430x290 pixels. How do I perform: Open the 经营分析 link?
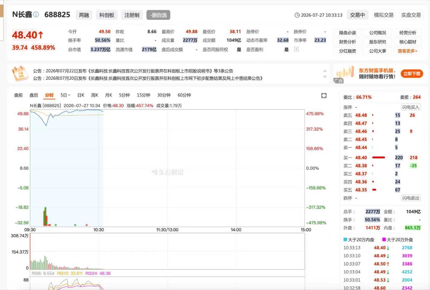(x=408, y=33)
